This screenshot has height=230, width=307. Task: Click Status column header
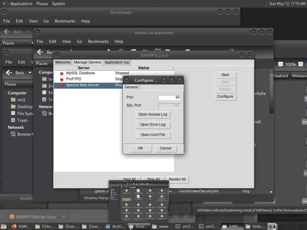144,68
